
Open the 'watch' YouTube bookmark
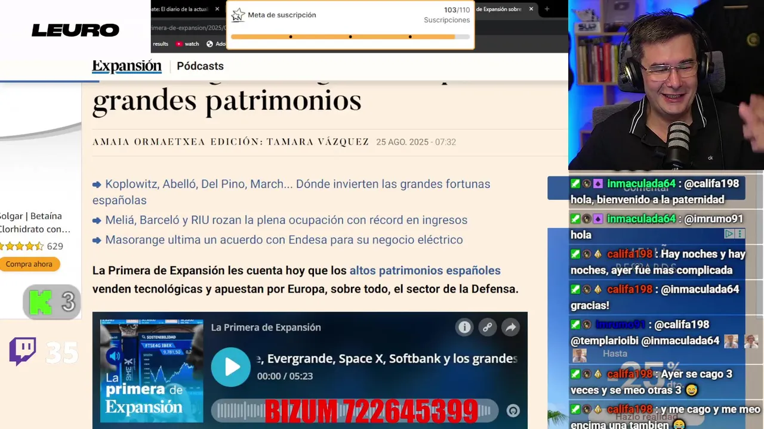tap(187, 43)
